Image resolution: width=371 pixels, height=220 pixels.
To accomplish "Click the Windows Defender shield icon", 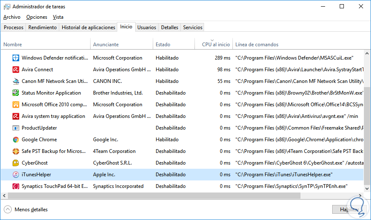I will point(16,58).
